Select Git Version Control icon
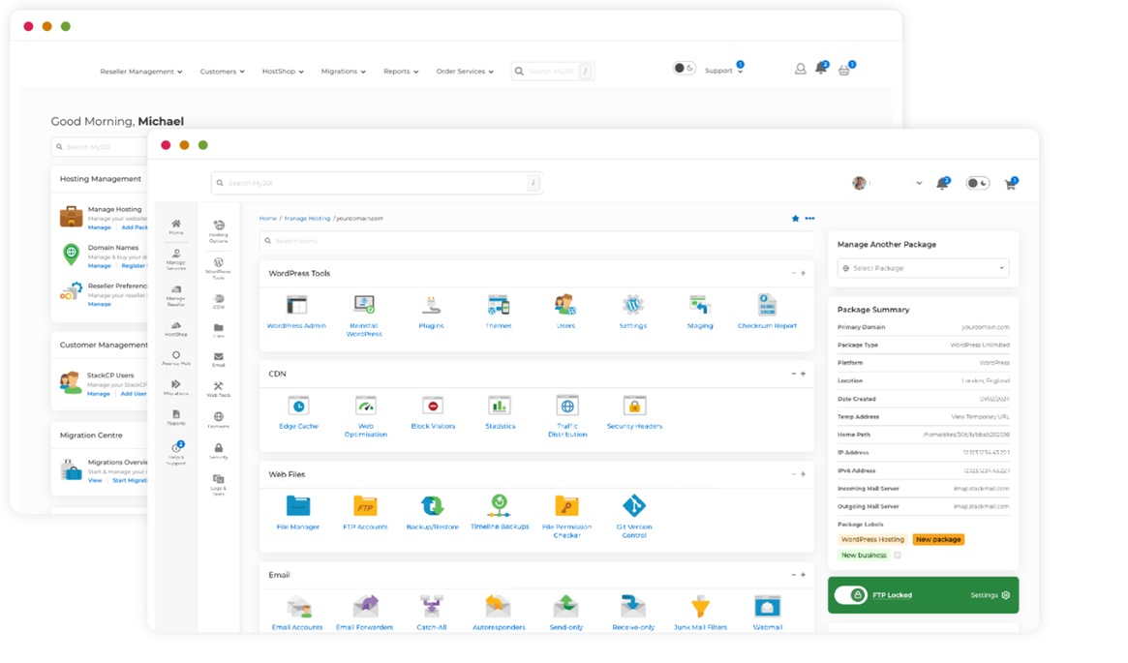Viewport: 1128px width, 663px height. click(633, 506)
